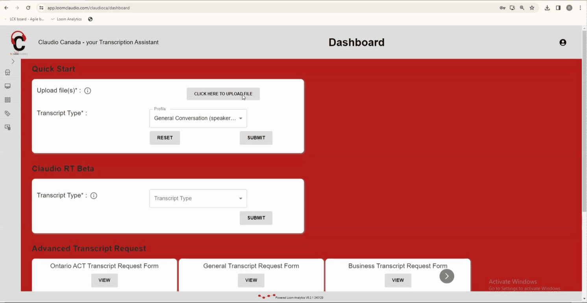
Task: Show next request forms with the round arrow
Action: [x=447, y=276]
